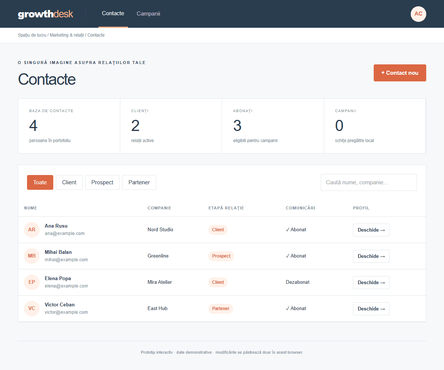Click the email victor@example.com
The width and height of the screenshot is (444, 370).
(x=66, y=312)
